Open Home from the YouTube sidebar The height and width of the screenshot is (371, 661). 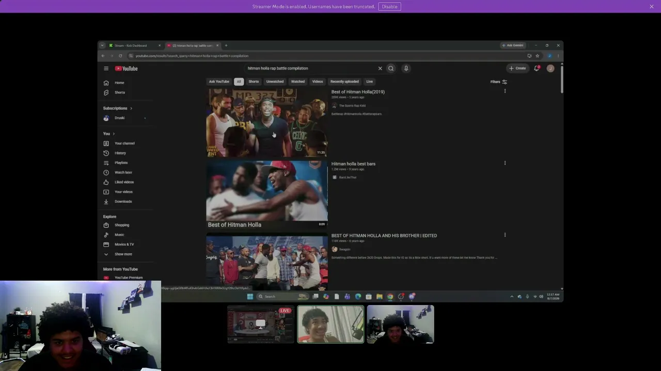click(114, 83)
